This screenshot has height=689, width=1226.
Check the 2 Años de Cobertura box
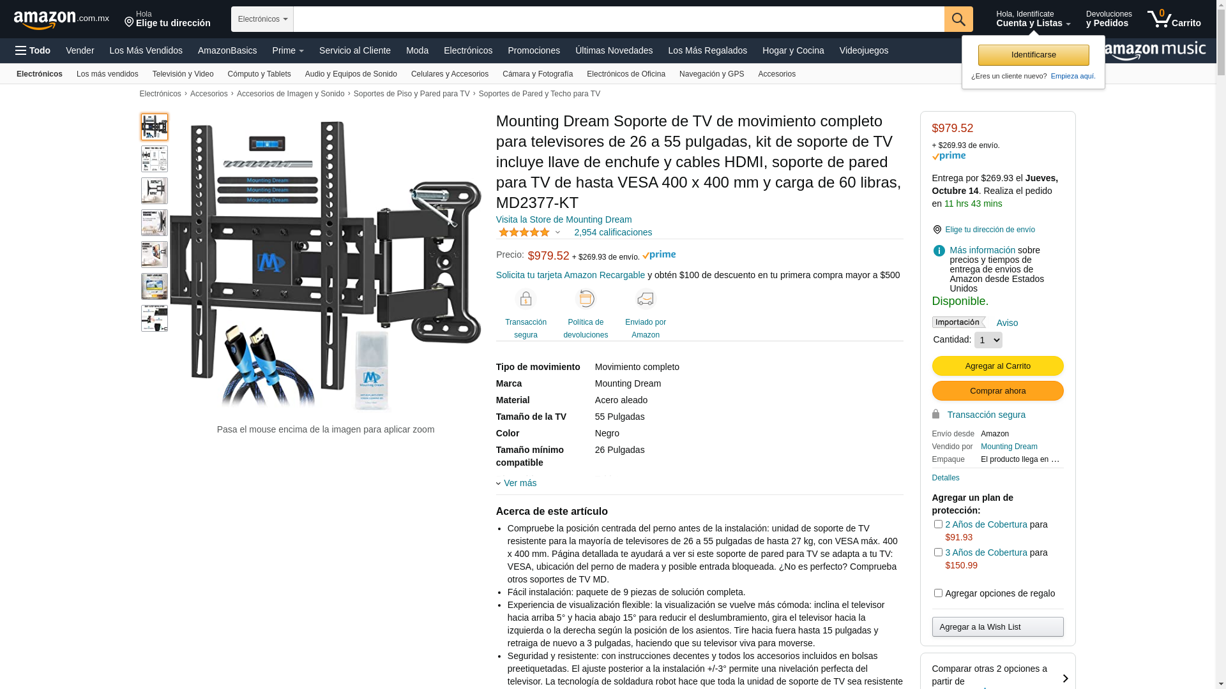click(x=938, y=524)
